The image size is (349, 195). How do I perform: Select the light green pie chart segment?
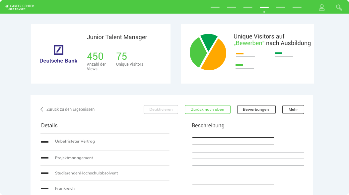click(x=197, y=52)
